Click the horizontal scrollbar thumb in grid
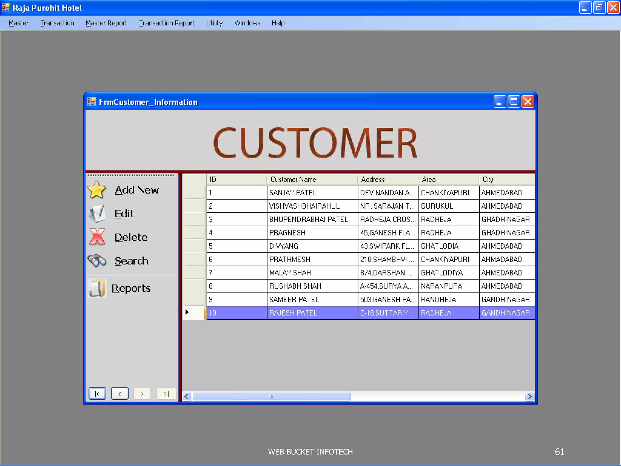This screenshot has width=621, height=466. point(271,396)
